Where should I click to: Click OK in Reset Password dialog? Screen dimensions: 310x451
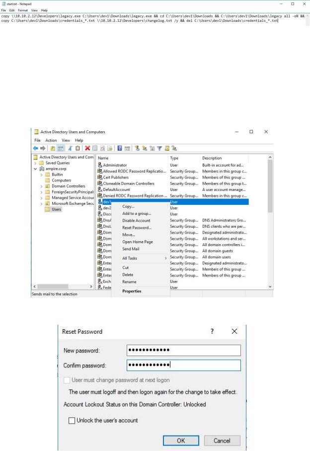click(x=181, y=441)
